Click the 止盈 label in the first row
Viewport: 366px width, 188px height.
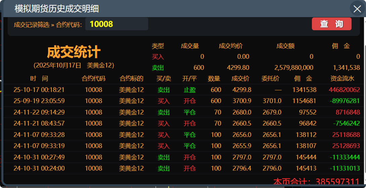coord(190,90)
